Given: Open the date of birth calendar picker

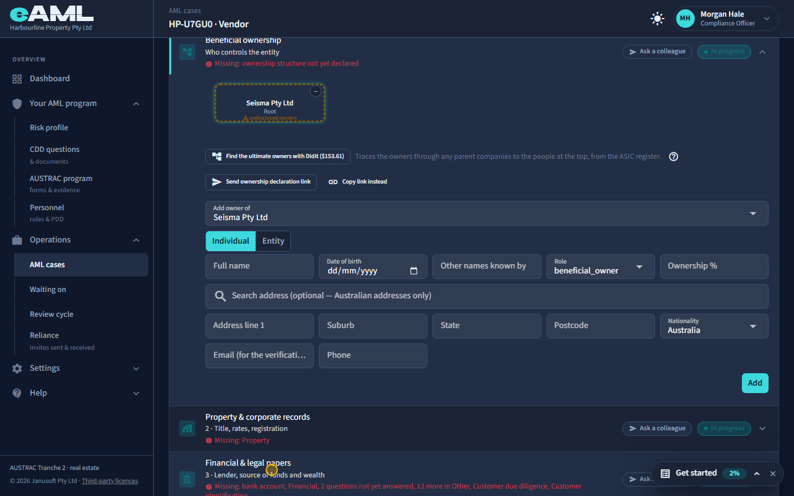Looking at the screenshot, I should (x=414, y=271).
